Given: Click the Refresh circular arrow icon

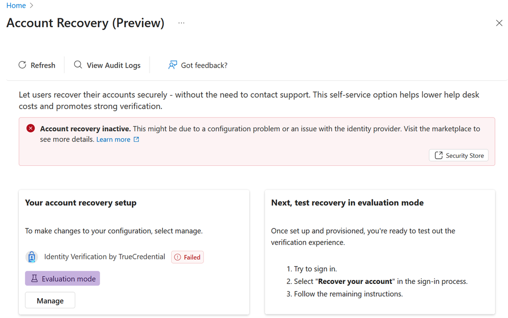Looking at the screenshot, I should pos(22,65).
